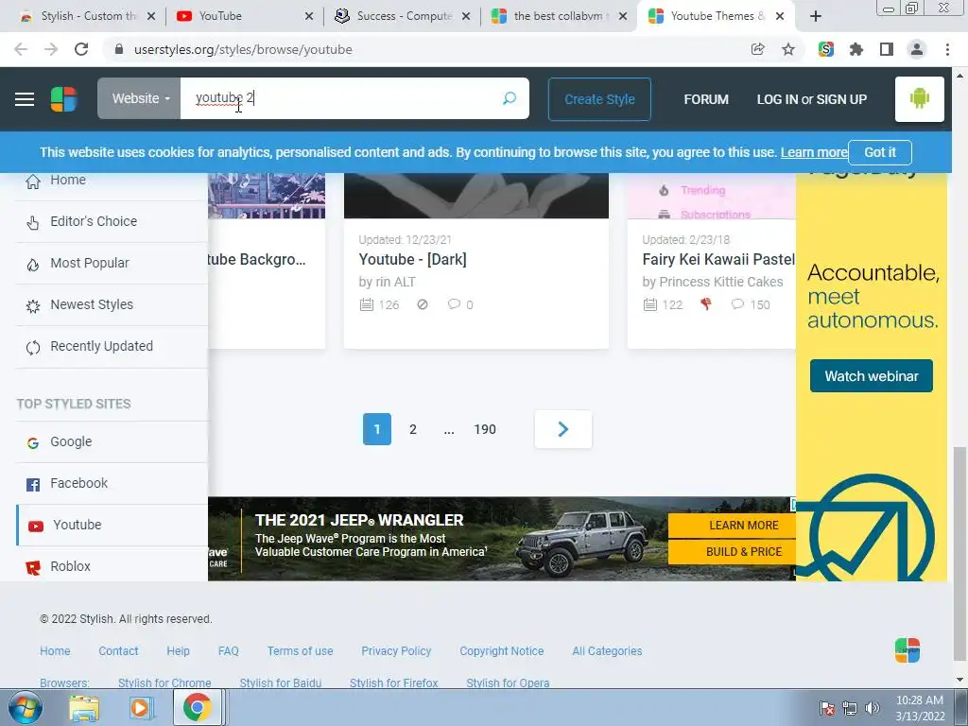Open the footer Contact link
This screenshot has width=968, height=726.
(x=118, y=650)
